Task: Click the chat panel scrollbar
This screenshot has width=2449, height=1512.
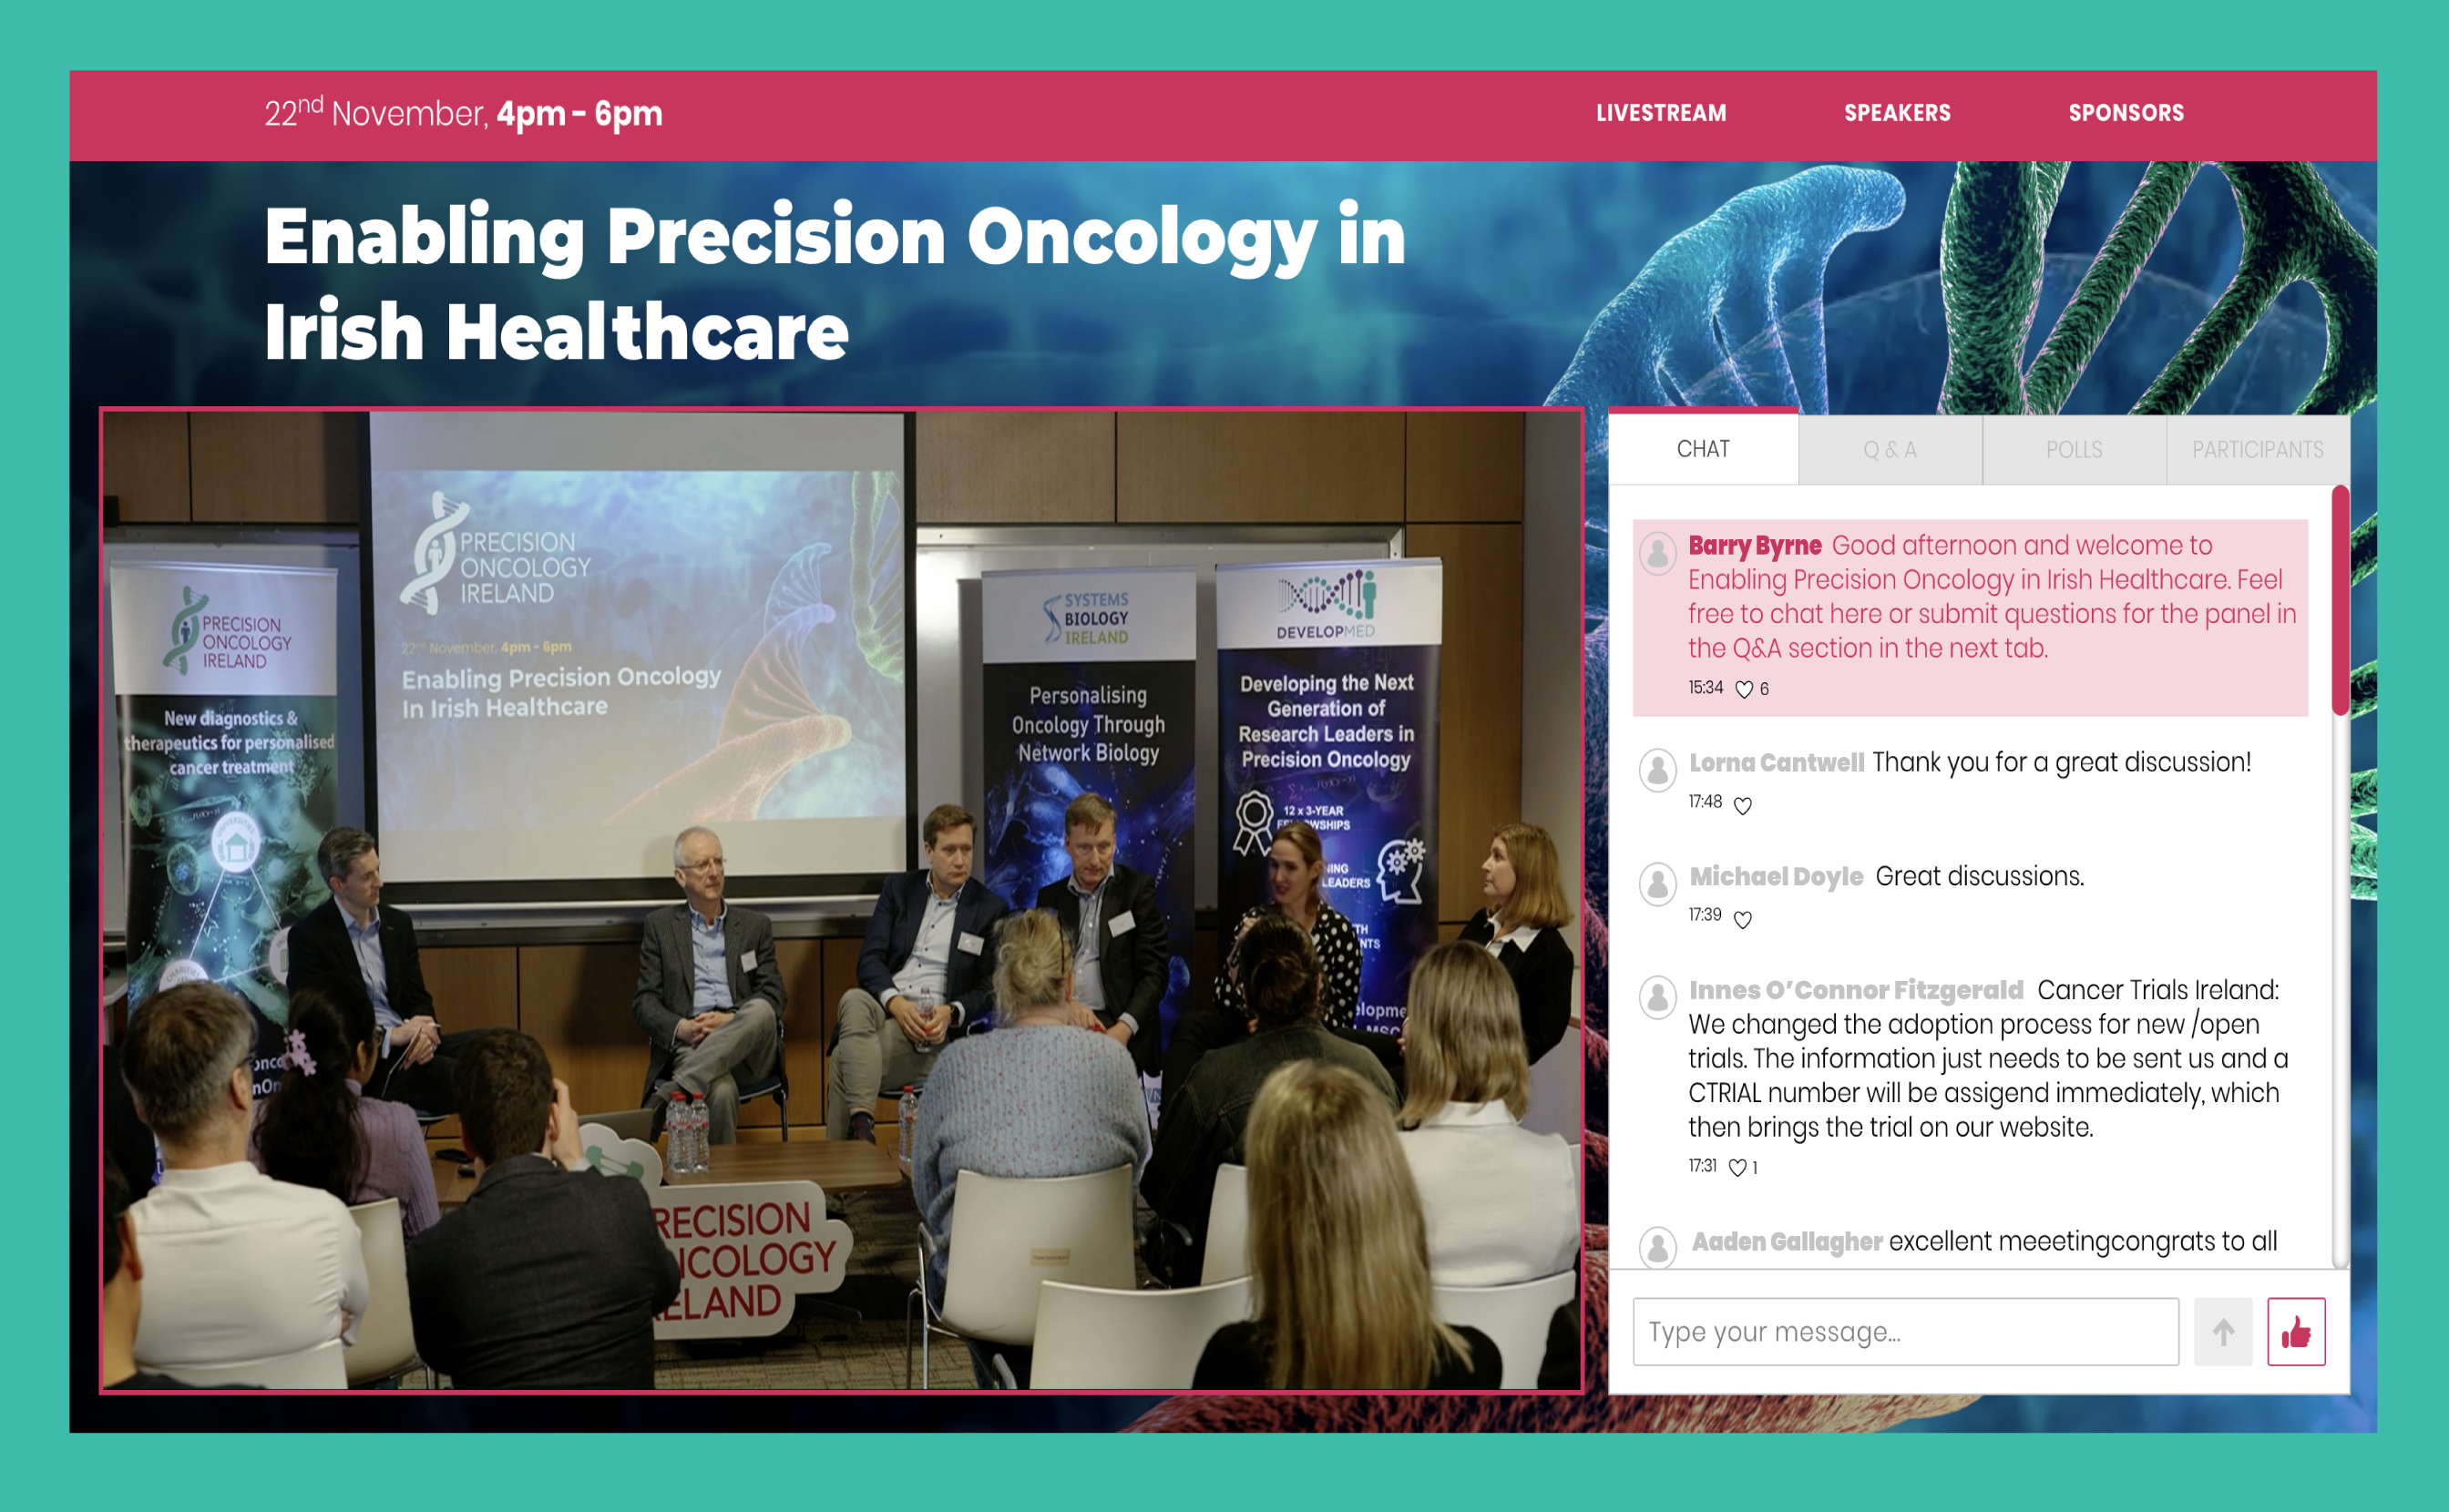Action: pos(2339,600)
